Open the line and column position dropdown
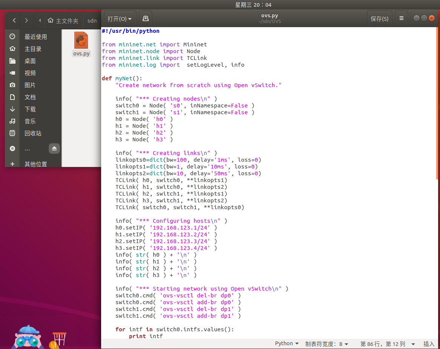The height and width of the screenshot is (349, 440). click(387, 344)
